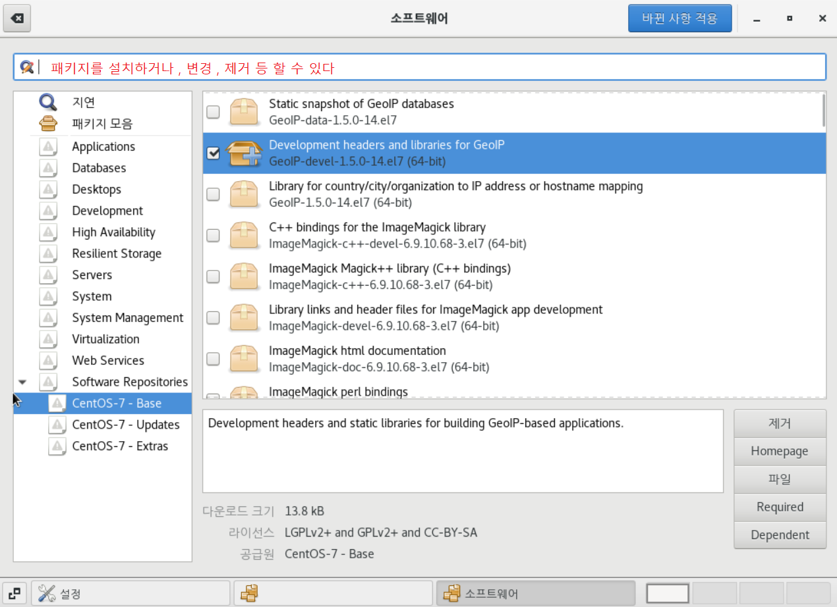Click the package box icon beside 패키지 모음
Screen dimensions: 837x607
point(48,123)
